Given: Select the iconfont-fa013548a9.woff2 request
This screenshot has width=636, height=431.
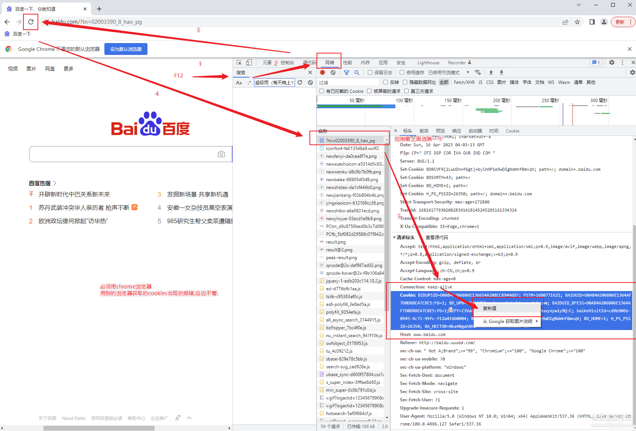Looking at the screenshot, I should (352, 148).
